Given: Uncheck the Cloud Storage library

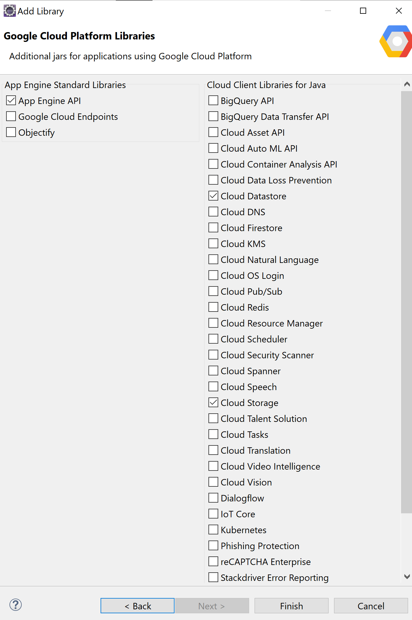Looking at the screenshot, I should point(213,402).
